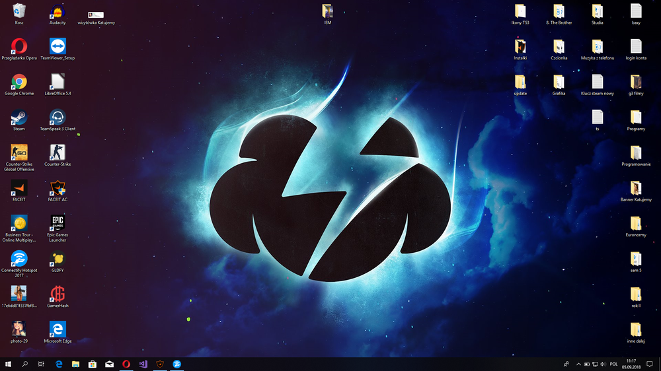This screenshot has height=371, width=661.
Task: Select the Studia folder
Action: pos(598,15)
